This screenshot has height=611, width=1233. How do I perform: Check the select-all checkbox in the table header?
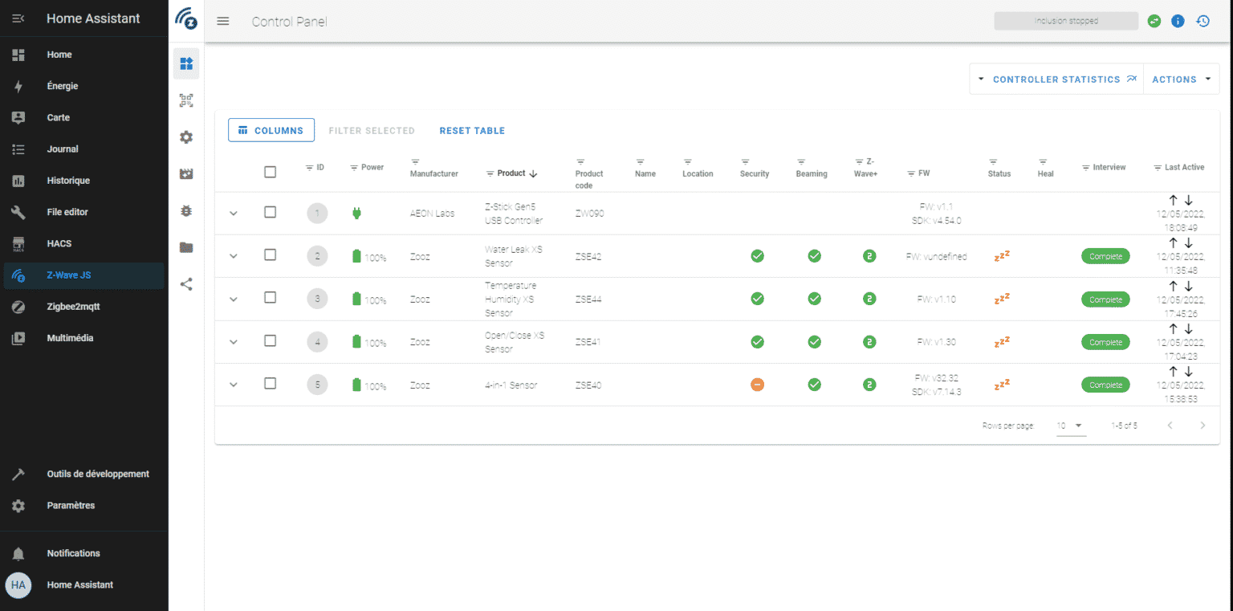[270, 171]
